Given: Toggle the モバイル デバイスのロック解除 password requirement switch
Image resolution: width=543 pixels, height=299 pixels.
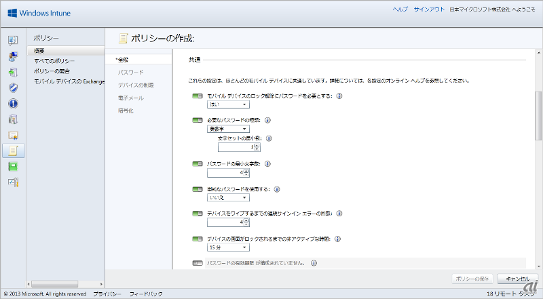Looking at the screenshot, I should coord(198,96).
